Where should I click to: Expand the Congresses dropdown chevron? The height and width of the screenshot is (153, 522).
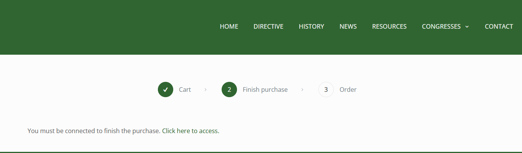click(x=467, y=27)
